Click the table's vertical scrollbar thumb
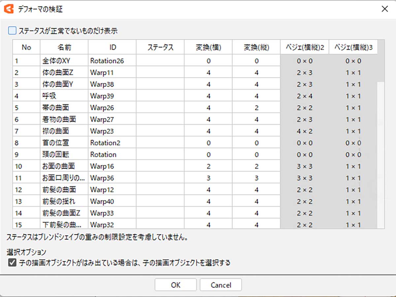Screen dimensions: 396x297 click(381, 61)
